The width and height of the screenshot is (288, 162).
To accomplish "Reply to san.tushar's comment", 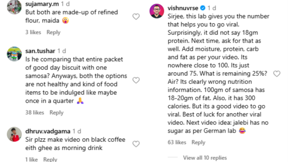I will click(x=57, y=113).
